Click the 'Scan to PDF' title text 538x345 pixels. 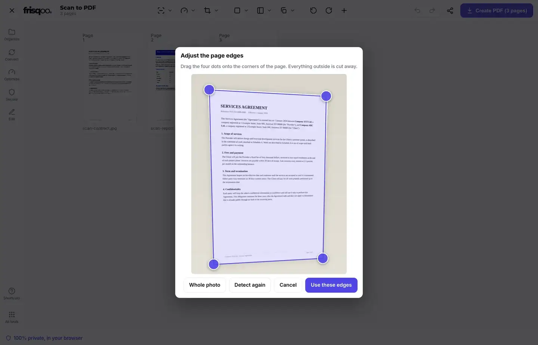(78, 7)
